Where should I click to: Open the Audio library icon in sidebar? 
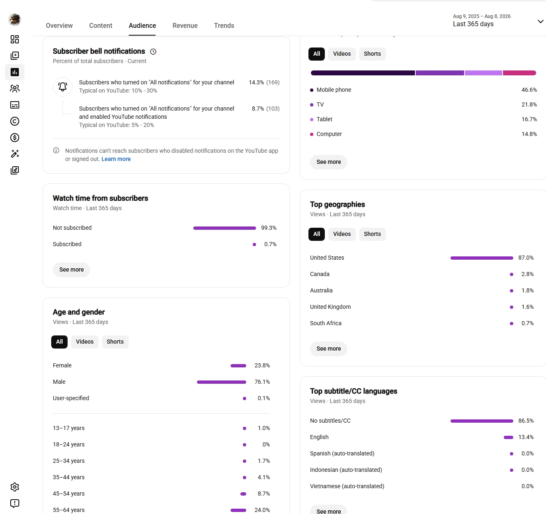click(x=15, y=170)
